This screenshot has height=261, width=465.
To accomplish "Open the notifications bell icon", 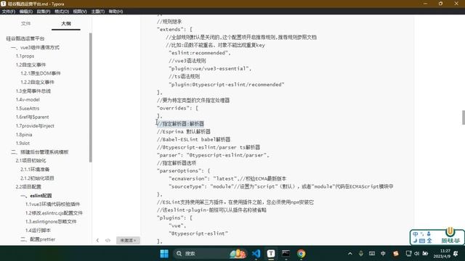I will [456, 254].
